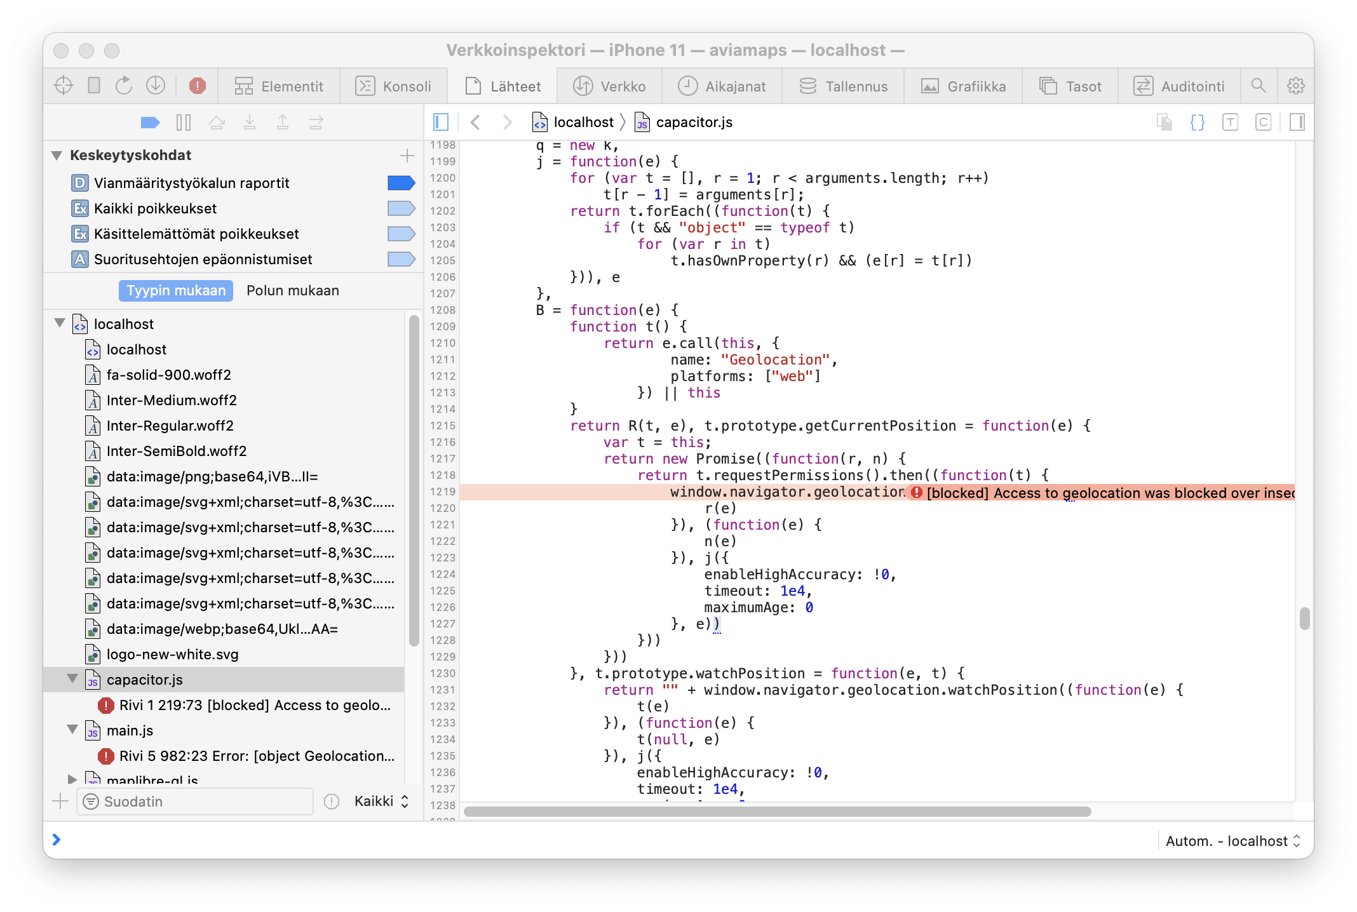Go back in source navigation history
Screen dimensions: 1357x912
tap(475, 122)
